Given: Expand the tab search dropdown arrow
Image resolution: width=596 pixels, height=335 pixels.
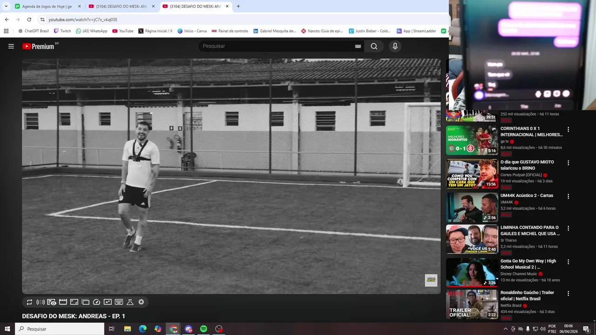Looking at the screenshot, I should pyautogui.click(x=6, y=7).
